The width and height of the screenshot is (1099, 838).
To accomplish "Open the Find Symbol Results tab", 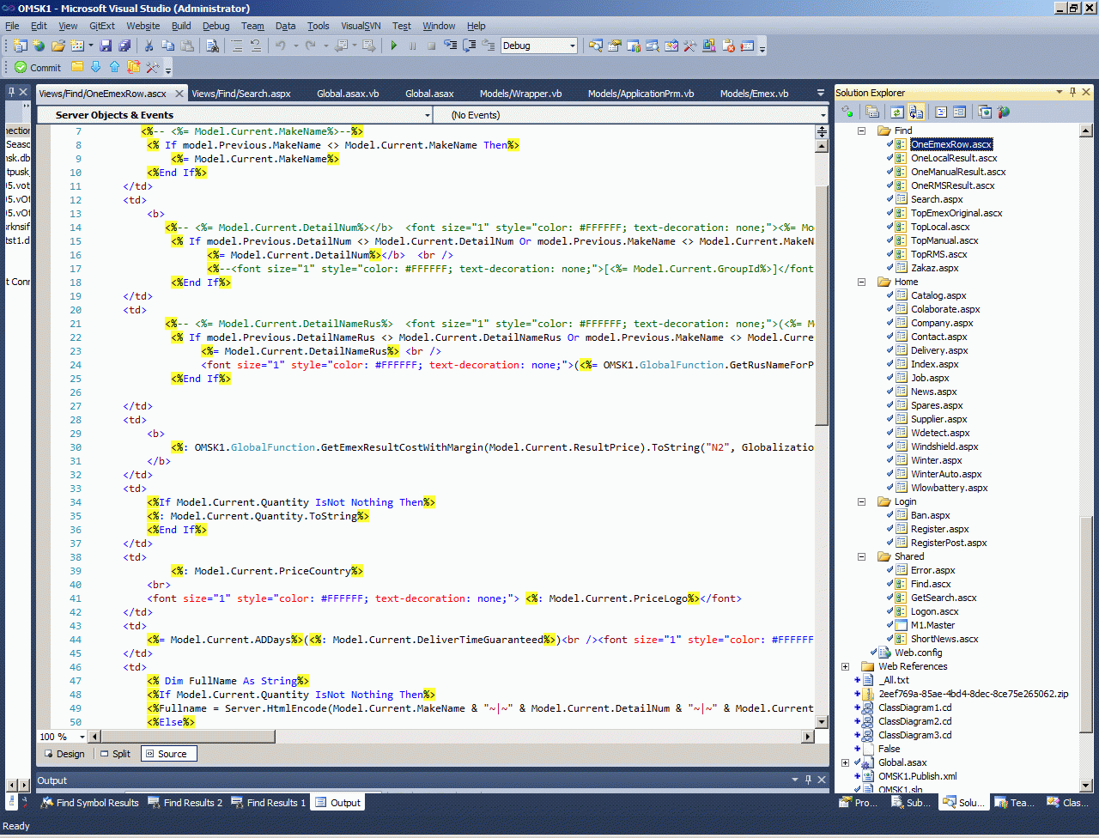I will tap(89, 803).
